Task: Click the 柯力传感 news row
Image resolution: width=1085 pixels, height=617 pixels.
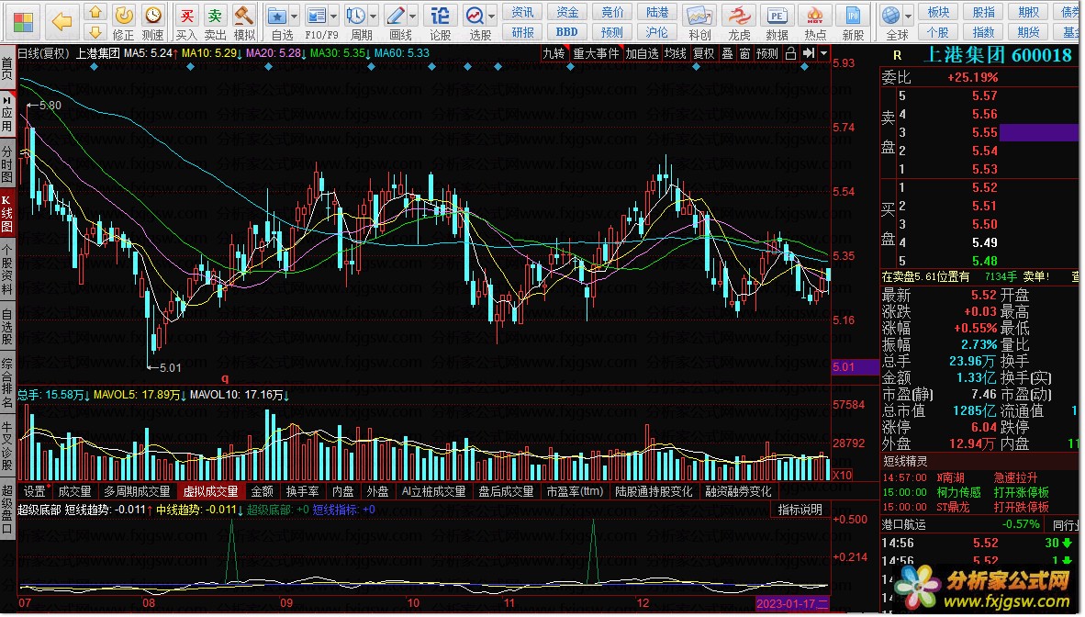Action: click(x=979, y=492)
